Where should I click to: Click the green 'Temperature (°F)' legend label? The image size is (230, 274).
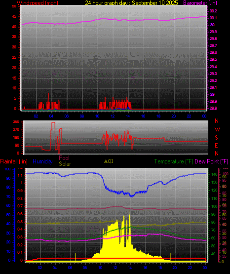(174, 161)
